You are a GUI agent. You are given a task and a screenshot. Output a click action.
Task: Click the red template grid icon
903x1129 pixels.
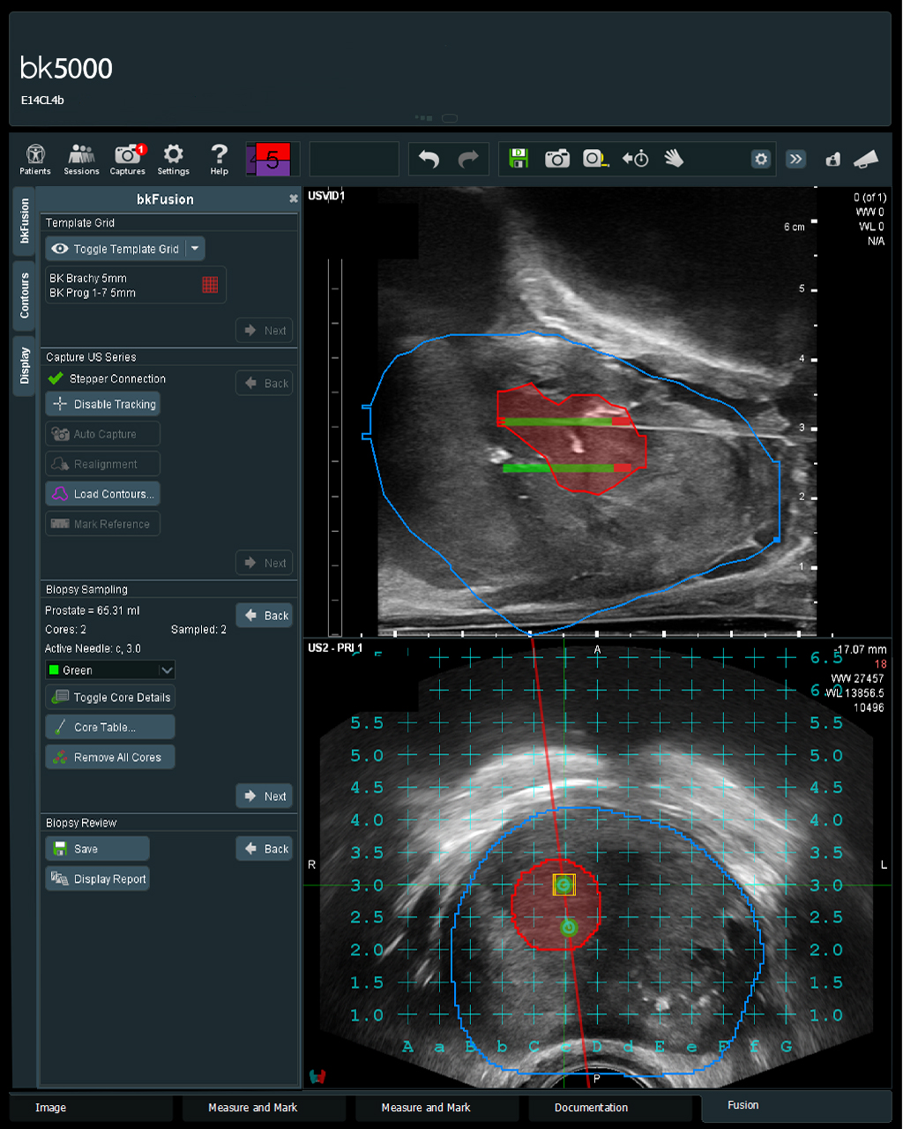coord(210,285)
